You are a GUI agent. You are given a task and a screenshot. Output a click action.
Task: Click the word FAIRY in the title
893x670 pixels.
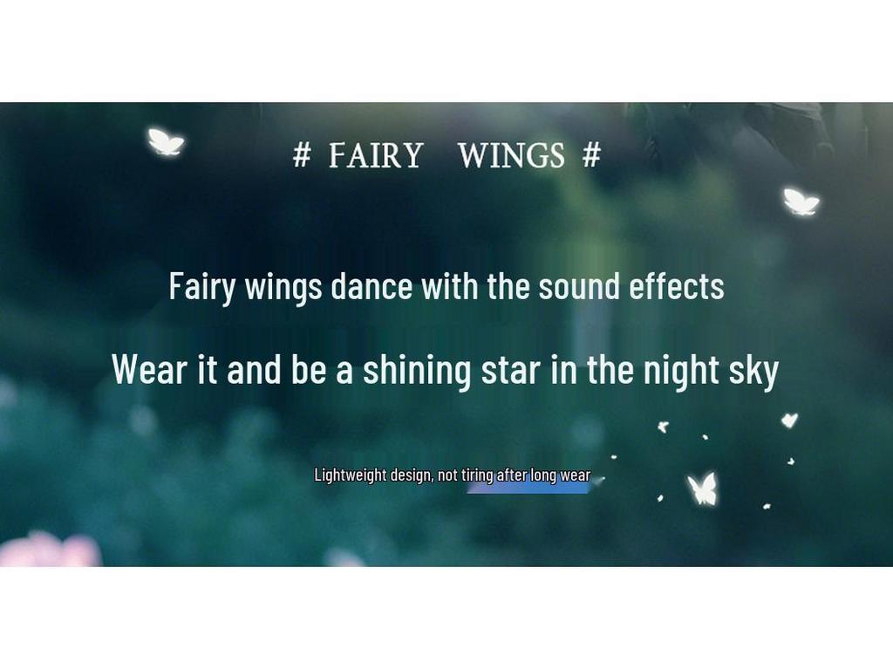click(375, 155)
